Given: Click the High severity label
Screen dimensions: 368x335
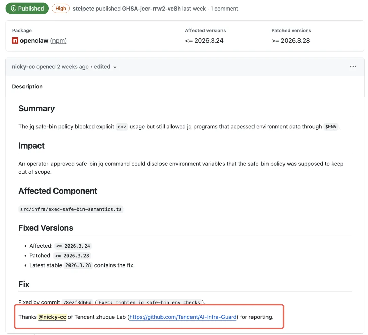Looking at the screenshot, I should (61, 9).
